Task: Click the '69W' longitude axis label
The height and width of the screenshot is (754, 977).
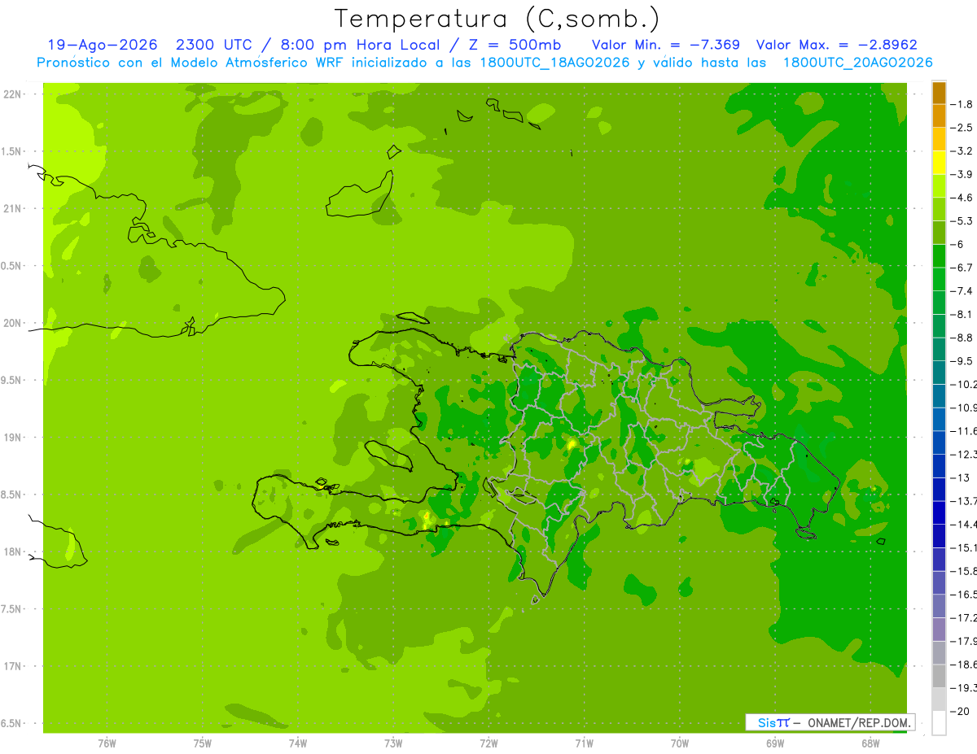Action: 775,743
